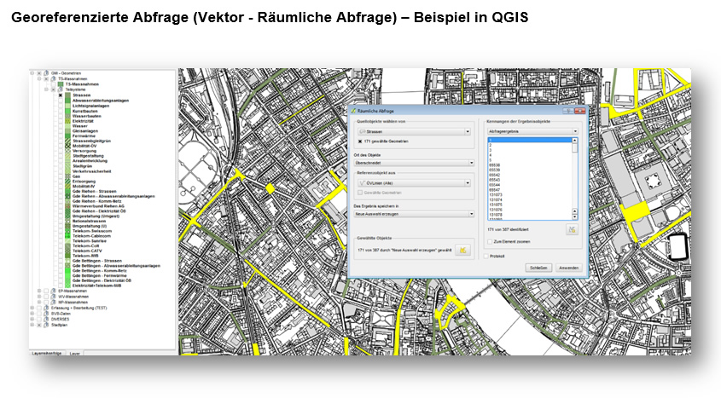
Task: Collapse the GMI - Geometrien tree node
Action: 32,73
